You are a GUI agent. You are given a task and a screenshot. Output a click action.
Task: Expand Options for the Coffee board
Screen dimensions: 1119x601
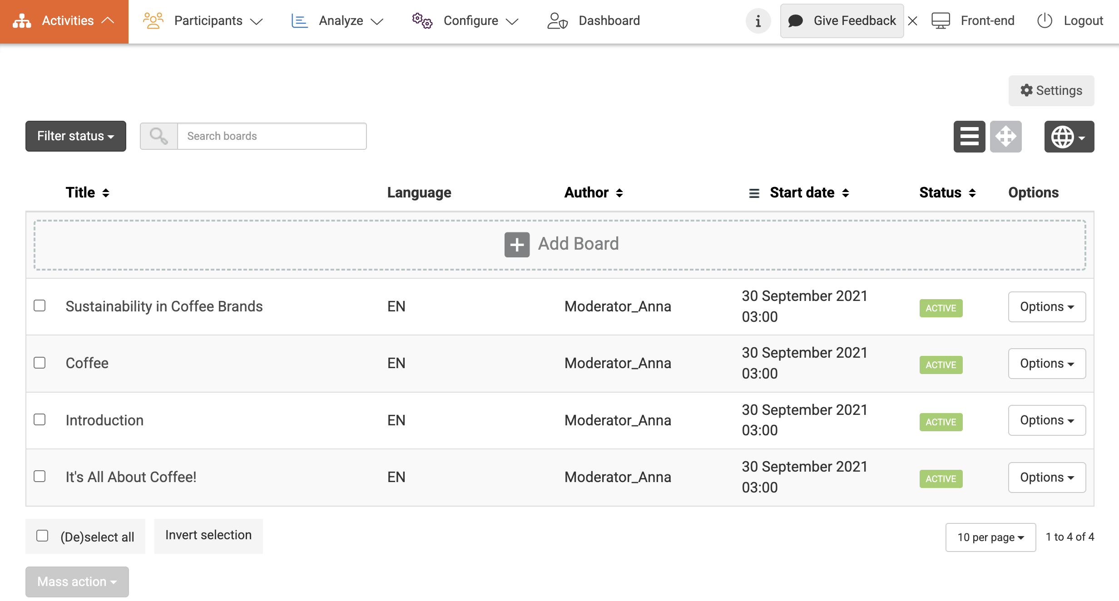(1046, 364)
